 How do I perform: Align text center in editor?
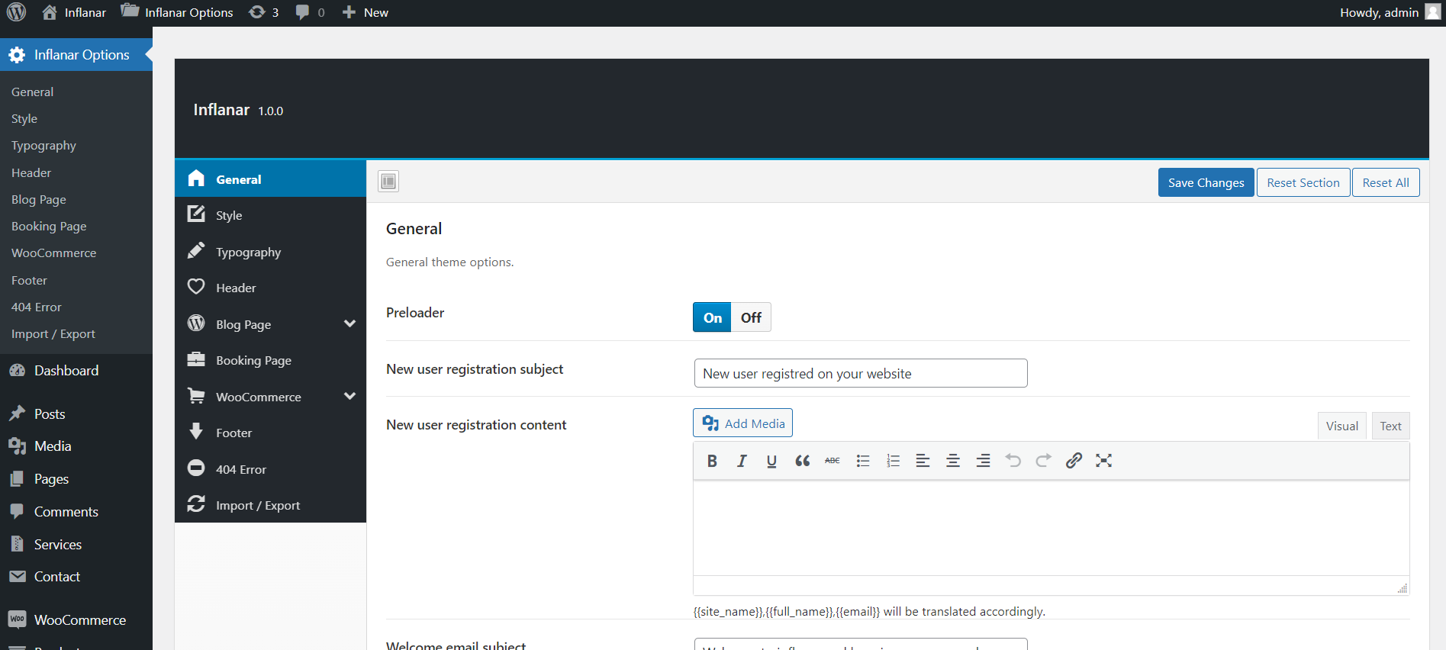(x=953, y=461)
